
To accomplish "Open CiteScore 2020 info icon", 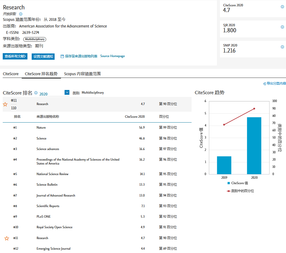I will 282,7.
